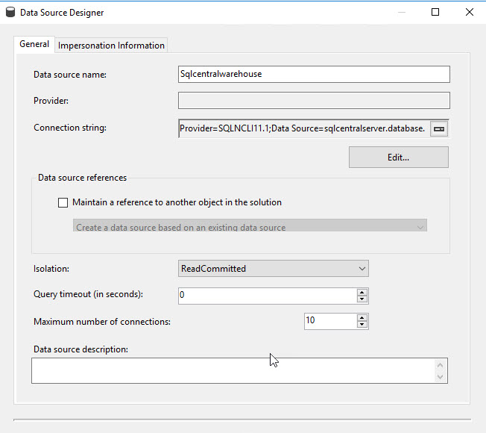Click the Data source name field
Screen dimensions: 486x433
click(313, 74)
